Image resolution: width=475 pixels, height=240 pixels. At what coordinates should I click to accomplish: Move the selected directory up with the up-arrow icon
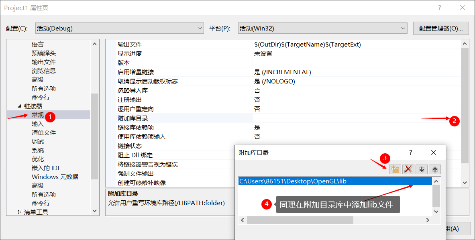(x=434, y=169)
